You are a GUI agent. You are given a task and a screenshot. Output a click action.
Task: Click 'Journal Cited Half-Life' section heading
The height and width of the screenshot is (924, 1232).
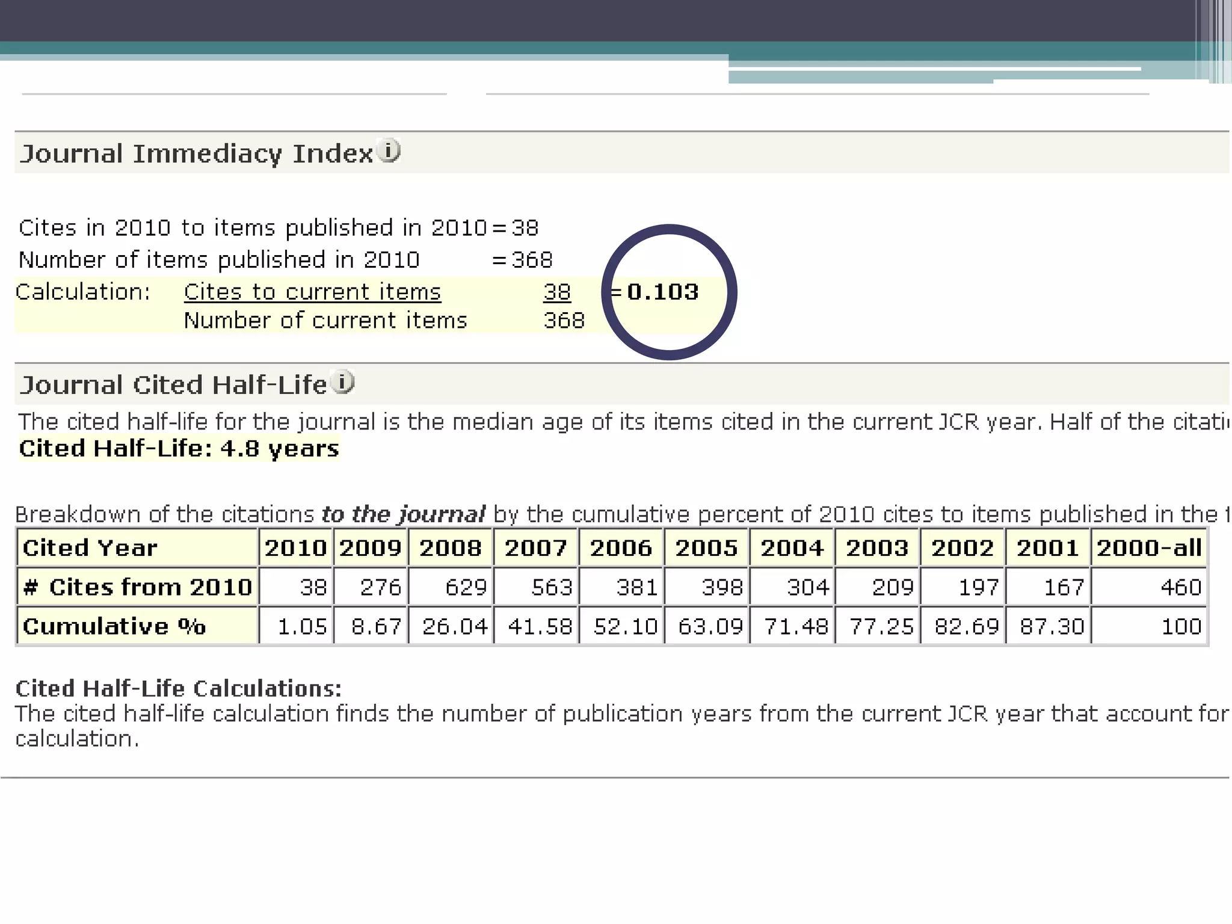coord(173,384)
